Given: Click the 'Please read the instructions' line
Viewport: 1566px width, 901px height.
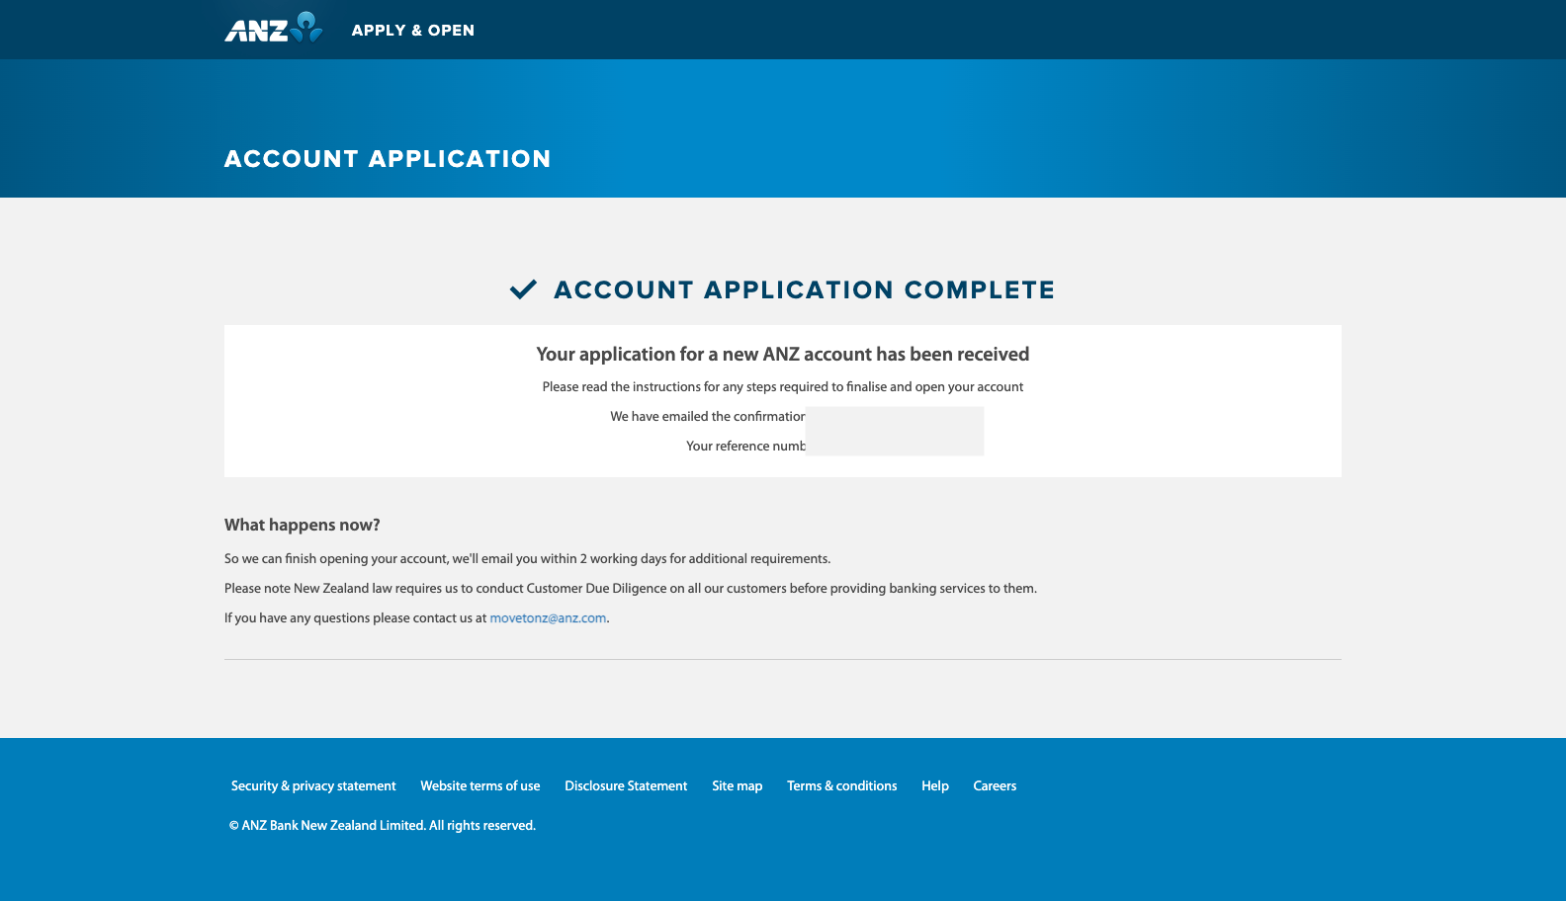Looking at the screenshot, I should 782,387.
